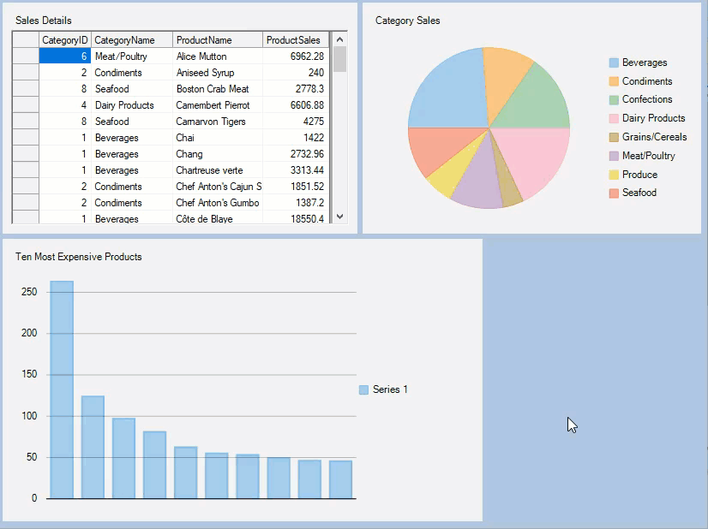708x529 pixels.
Task: Click the ProductName column header
Action: (x=217, y=40)
